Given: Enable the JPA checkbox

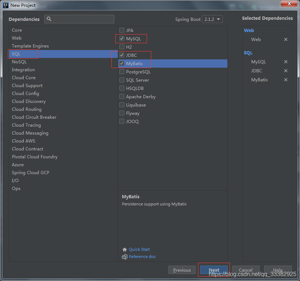Looking at the screenshot, I should 122,30.
